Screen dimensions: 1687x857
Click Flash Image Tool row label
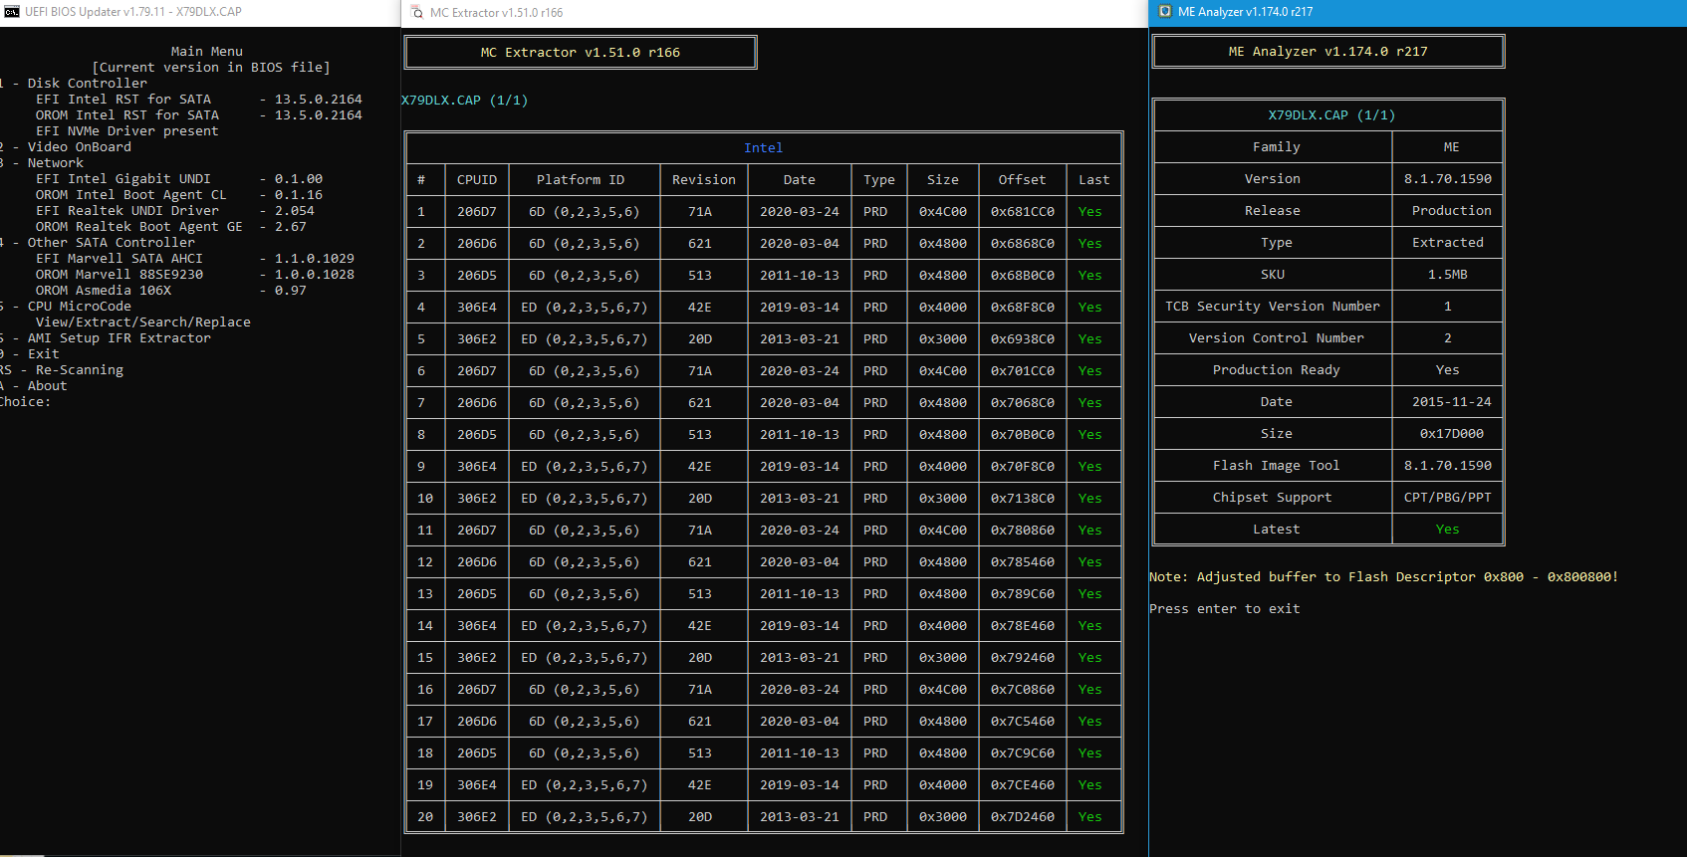coord(1277,466)
